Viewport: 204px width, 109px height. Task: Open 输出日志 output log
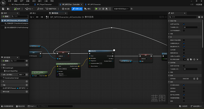pos(20,106)
